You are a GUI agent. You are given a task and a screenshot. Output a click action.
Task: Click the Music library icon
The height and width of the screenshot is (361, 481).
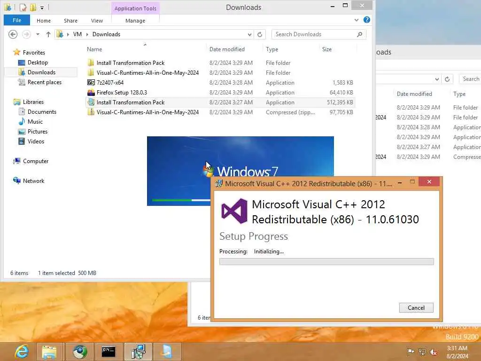(x=22, y=122)
